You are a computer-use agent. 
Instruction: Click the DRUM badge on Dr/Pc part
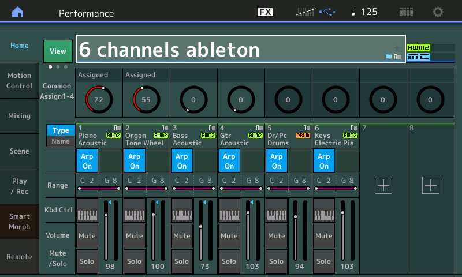[x=303, y=136]
